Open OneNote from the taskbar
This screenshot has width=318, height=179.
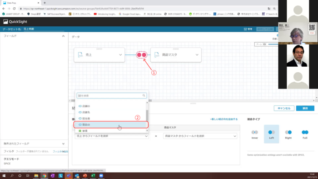click(52, 175)
